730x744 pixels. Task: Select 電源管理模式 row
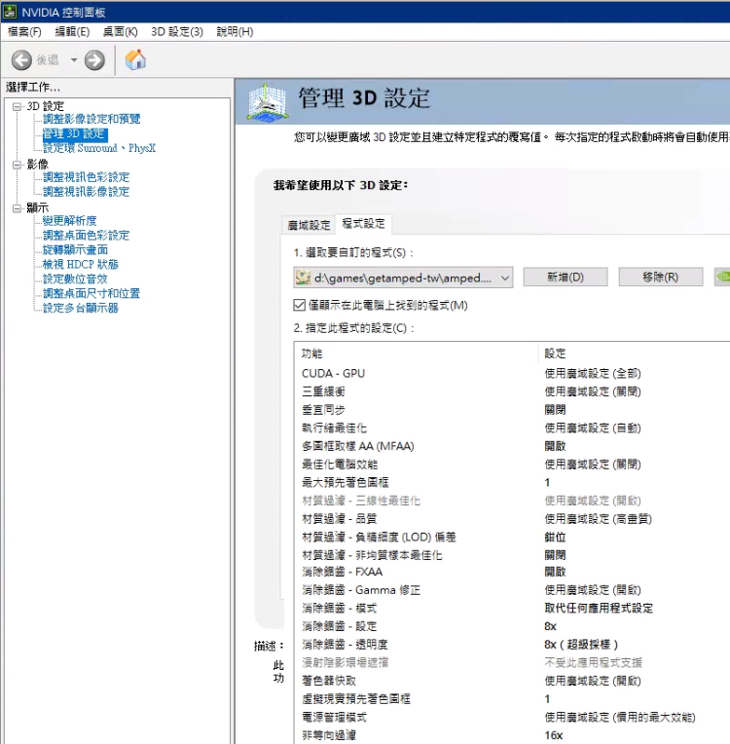(x=511, y=717)
